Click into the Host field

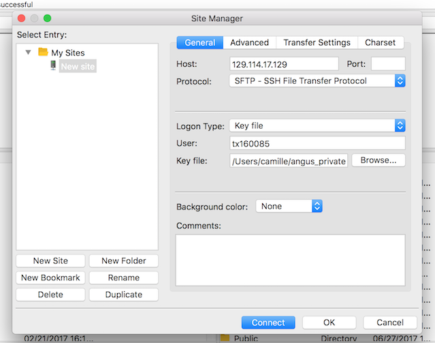pos(284,64)
